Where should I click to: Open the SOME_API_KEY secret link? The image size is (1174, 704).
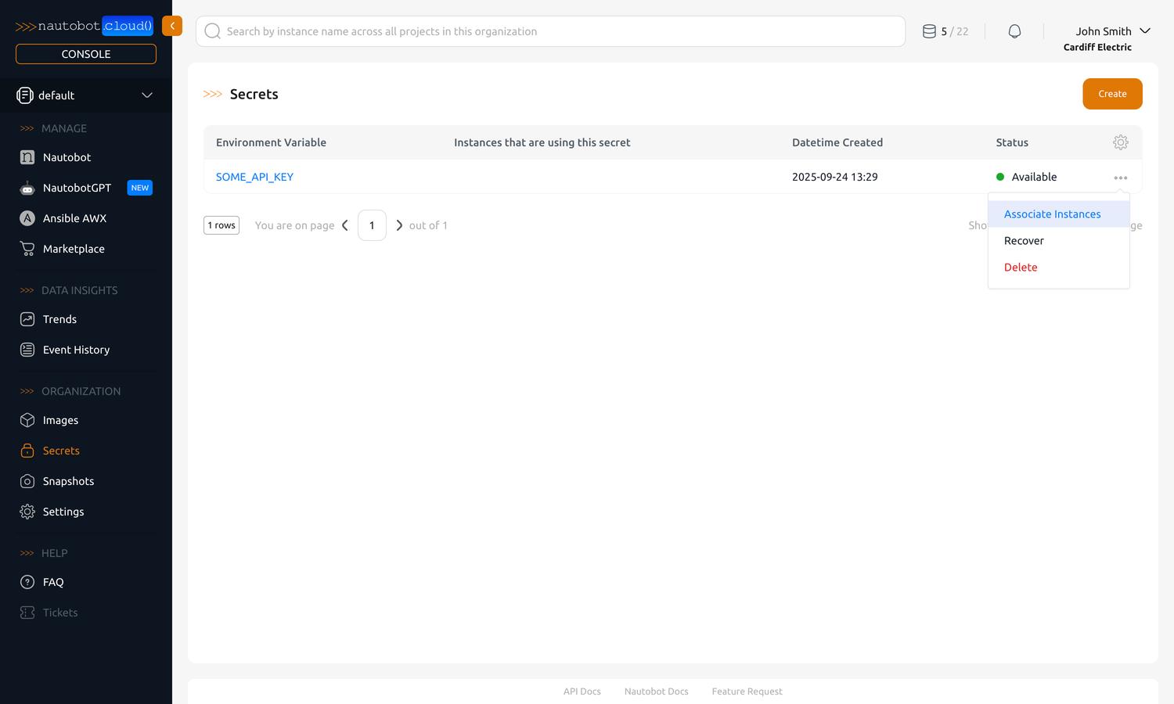[x=254, y=177]
